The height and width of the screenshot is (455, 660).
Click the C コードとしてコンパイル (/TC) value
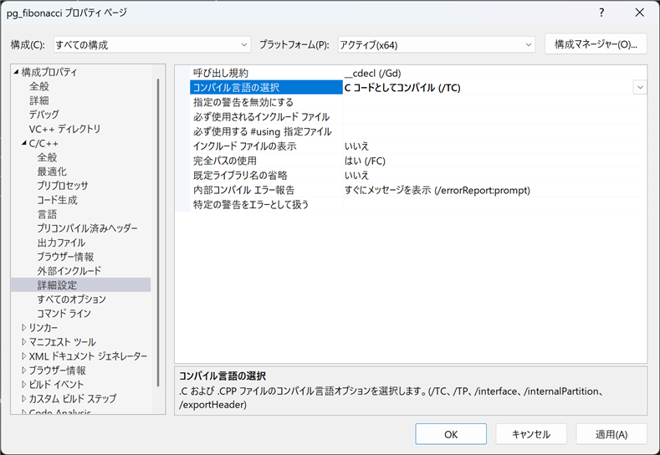click(x=402, y=88)
